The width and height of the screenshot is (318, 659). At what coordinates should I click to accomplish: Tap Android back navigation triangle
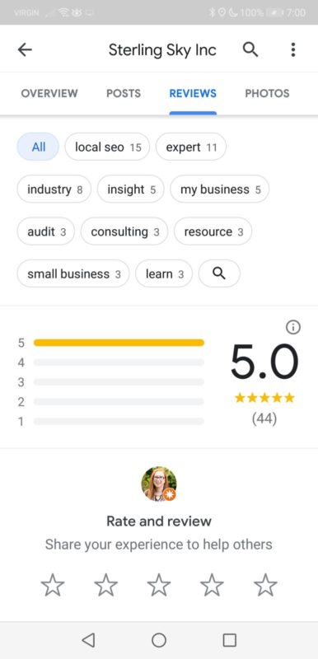pyautogui.click(x=88, y=640)
